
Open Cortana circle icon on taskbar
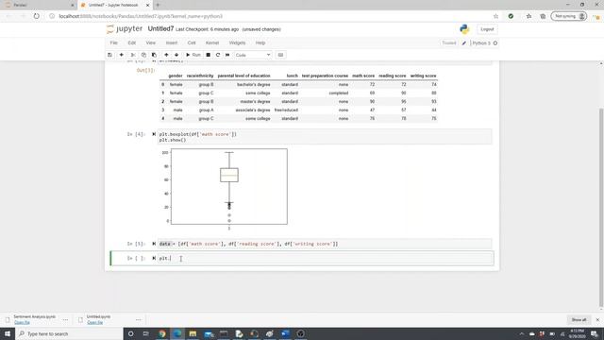[x=130, y=333]
